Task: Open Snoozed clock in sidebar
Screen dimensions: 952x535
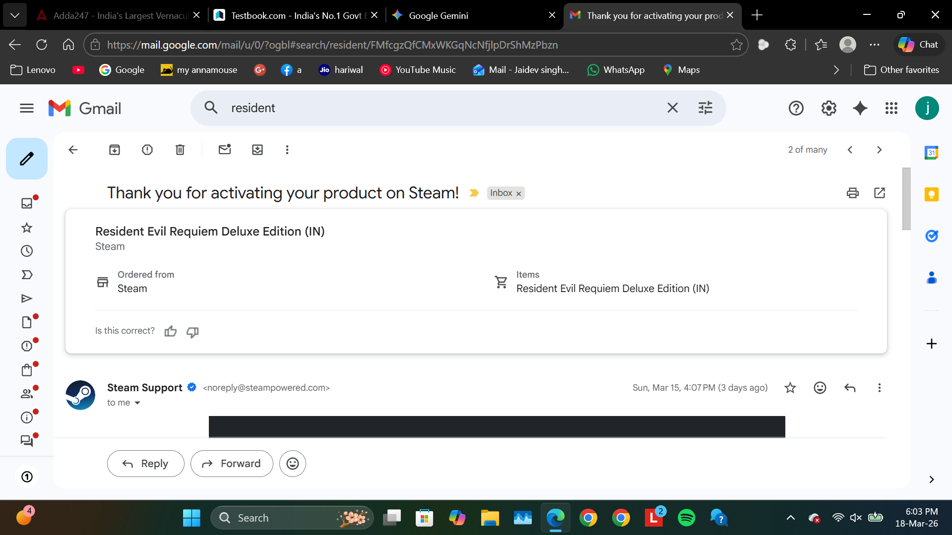Action: (27, 251)
